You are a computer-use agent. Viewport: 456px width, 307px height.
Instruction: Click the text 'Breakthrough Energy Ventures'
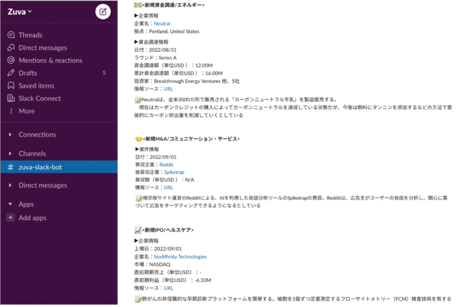pyautogui.click(x=187, y=81)
